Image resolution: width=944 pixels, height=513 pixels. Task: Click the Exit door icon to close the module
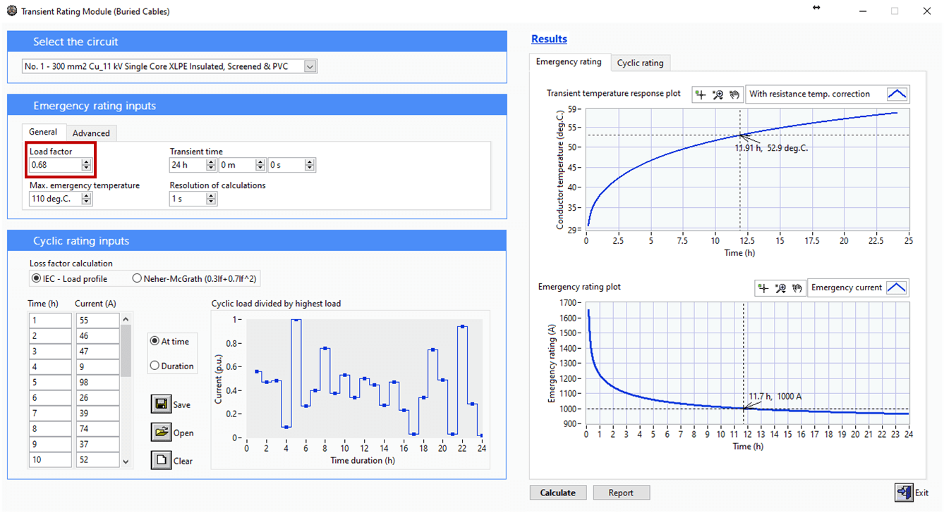pos(904,493)
